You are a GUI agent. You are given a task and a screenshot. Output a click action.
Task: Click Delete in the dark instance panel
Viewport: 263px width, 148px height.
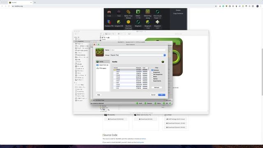178,10
